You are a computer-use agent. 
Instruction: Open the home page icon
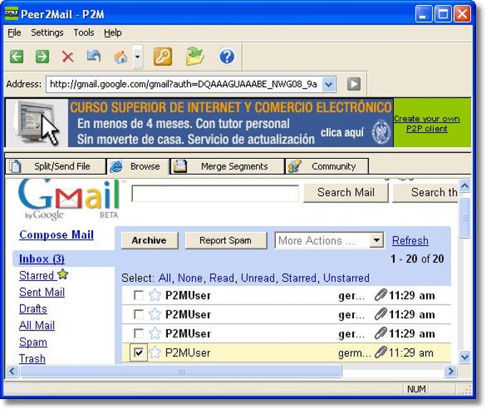click(121, 57)
